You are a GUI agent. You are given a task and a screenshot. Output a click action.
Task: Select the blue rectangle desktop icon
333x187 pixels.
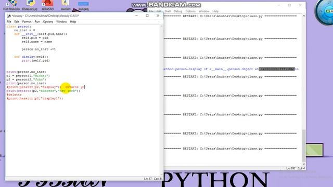(83, 6)
